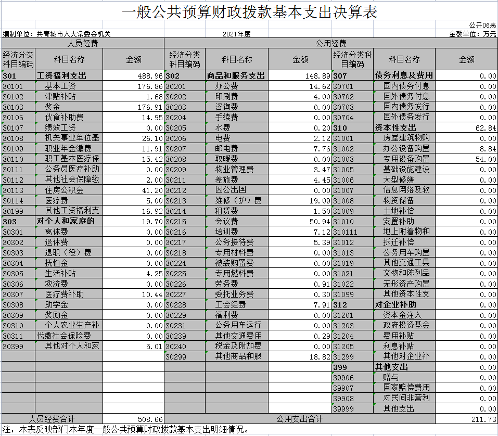
Task: Select the 专用设备购置 amount 54.00
Action: pyautogui.click(x=466, y=159)
